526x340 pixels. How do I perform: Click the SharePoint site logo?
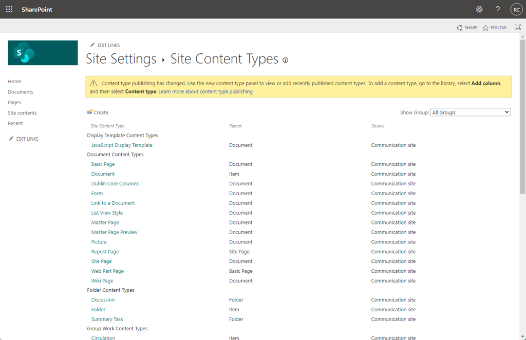point(43,53)
